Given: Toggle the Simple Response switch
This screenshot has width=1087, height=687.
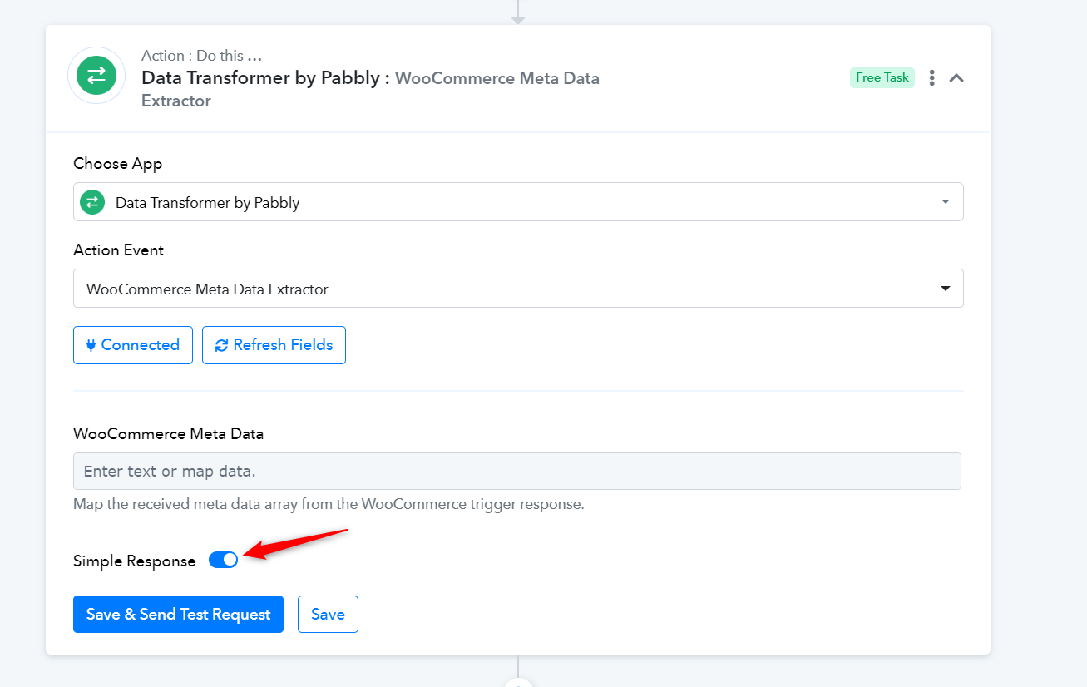Looking at the screenshot, I should point(223,560).
